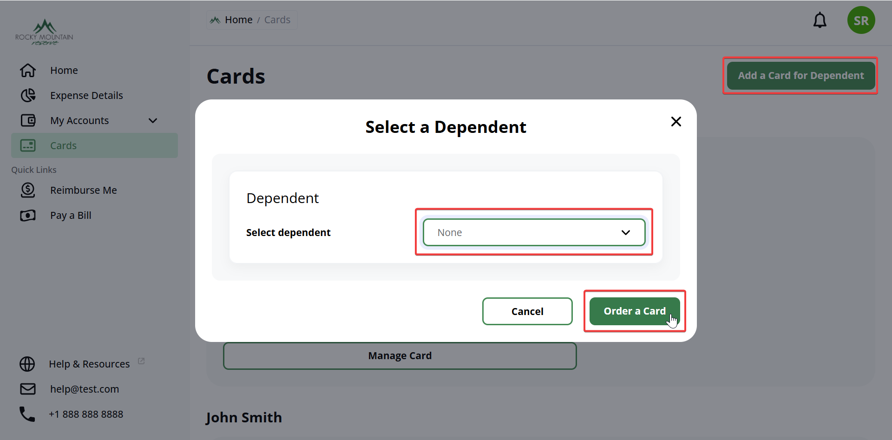Cancel the Select a Dependent dialog
Image resolution: width=892 pixels, height=440 pixels.
(527, 311)
